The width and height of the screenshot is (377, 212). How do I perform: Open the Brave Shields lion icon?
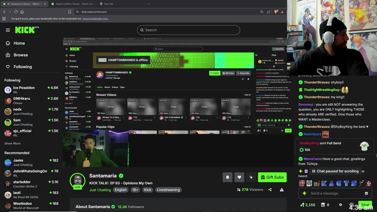point(276,12)
